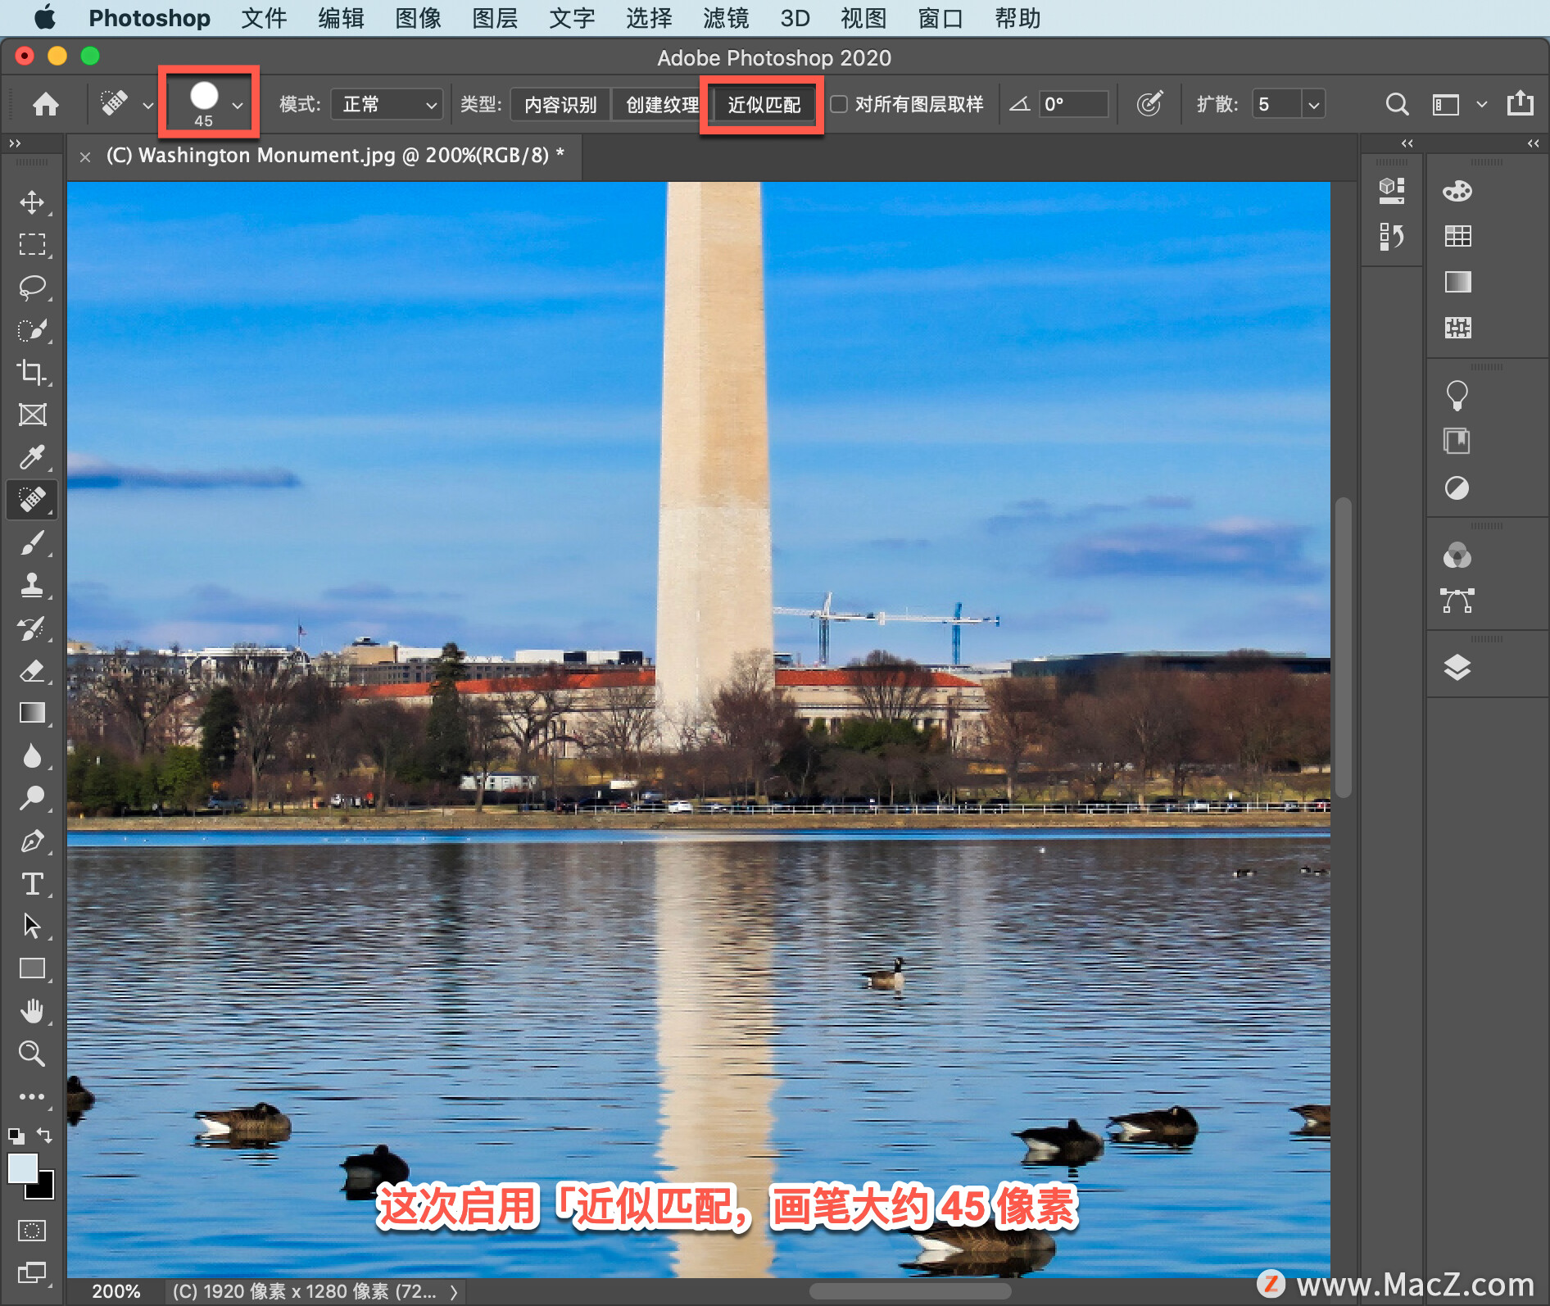Open the Adjustments panel icon
Image resolution: width=1550 pixels, height=1306 pixels.
coord(1457,488)
